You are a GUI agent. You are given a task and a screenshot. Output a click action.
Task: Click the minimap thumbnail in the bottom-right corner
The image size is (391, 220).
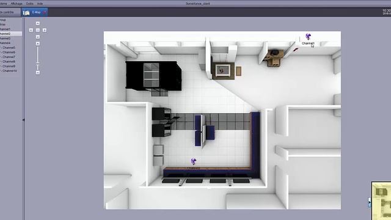tap(381, 201)
